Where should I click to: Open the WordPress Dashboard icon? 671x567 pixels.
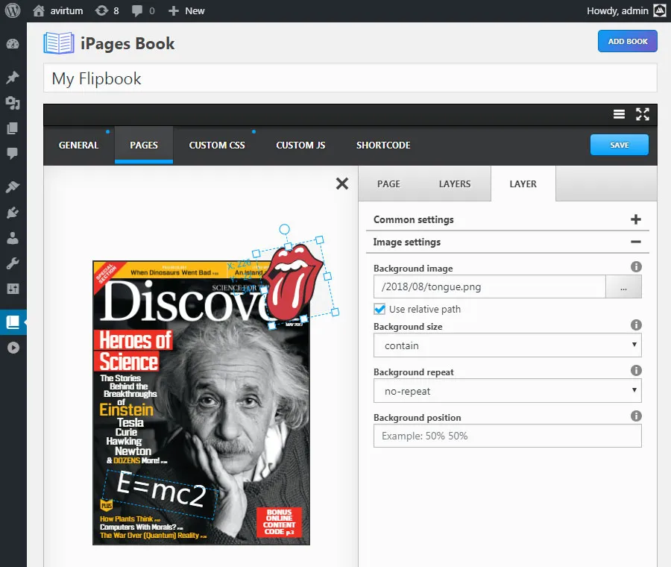click(13, 43)
